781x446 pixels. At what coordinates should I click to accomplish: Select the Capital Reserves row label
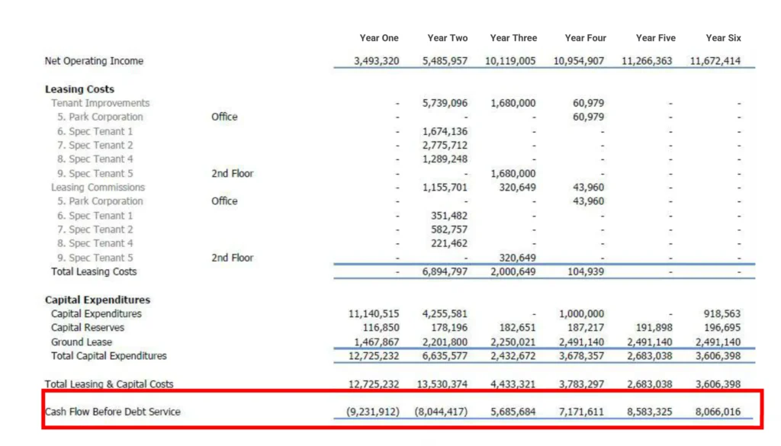88,328
